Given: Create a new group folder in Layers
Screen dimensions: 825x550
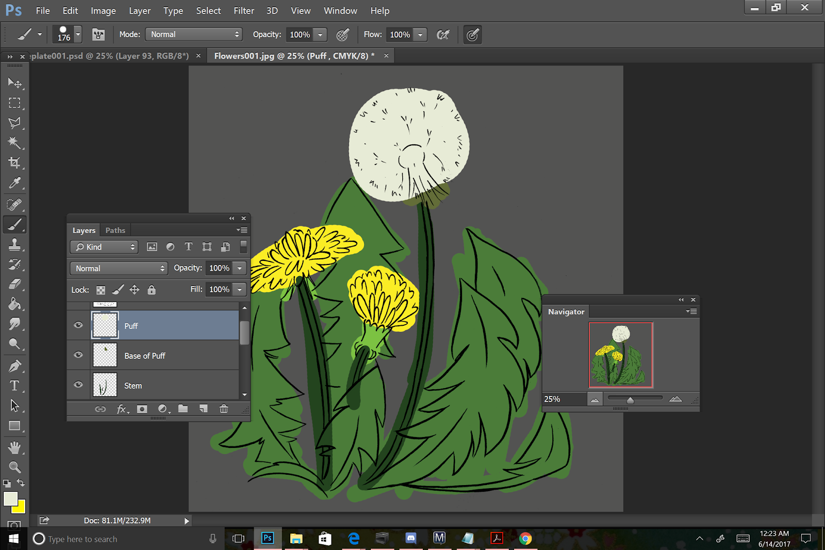Looking at the screenshot, I should pyautogui.click(x=183, y=409).
